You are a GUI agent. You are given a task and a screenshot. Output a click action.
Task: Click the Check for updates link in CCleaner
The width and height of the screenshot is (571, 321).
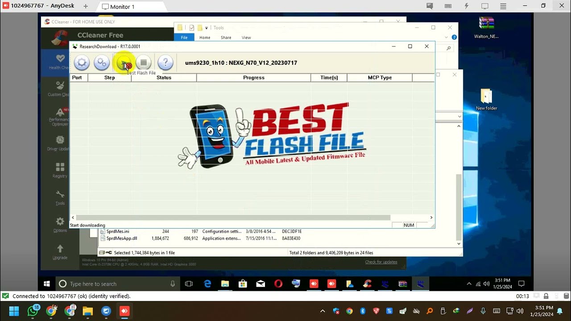381,262
